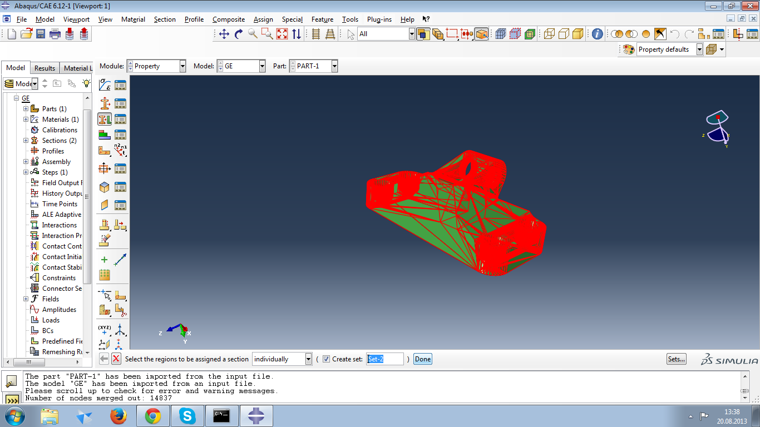Save the model database with floppy icon
Viewport: 760px width, 427px height.
click(41, 34)
